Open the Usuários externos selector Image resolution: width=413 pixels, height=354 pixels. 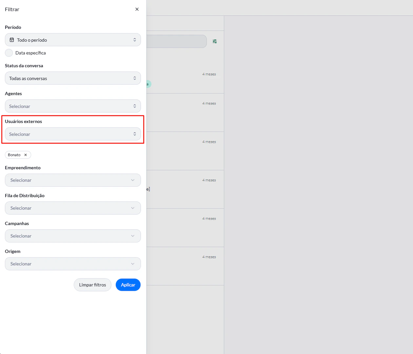click(x=73, y=134)
